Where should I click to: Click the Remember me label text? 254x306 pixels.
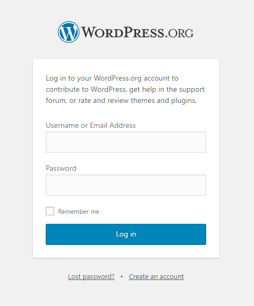pos(79,212)
